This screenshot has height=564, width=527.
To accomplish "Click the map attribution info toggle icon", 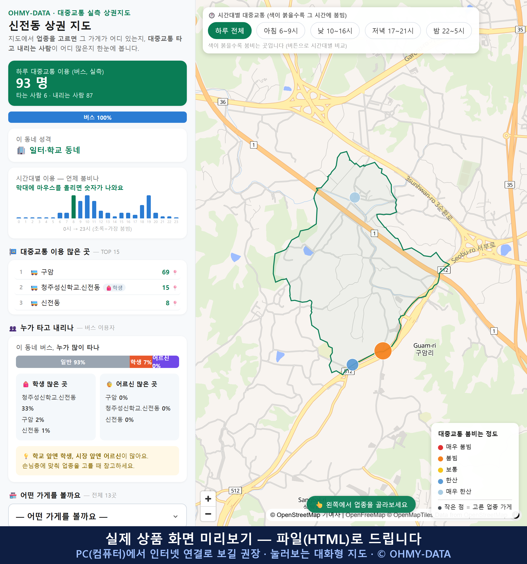I will point(515,515).
